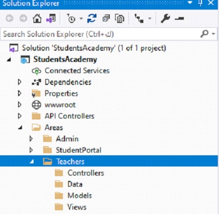Click the View Class Diagram hierarchy icon
The width and height of the screenshot is (219, 214).
[x=139, y=18]
